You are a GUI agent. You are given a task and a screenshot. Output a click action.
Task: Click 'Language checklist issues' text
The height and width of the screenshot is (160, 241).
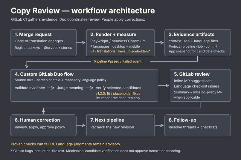(196, 86)
